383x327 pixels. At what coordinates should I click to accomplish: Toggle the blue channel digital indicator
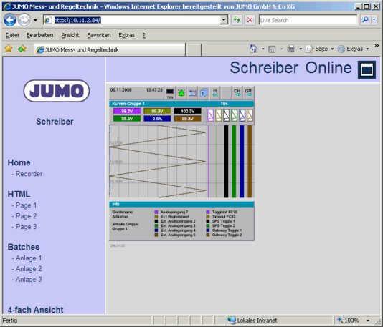click(242, 115)
